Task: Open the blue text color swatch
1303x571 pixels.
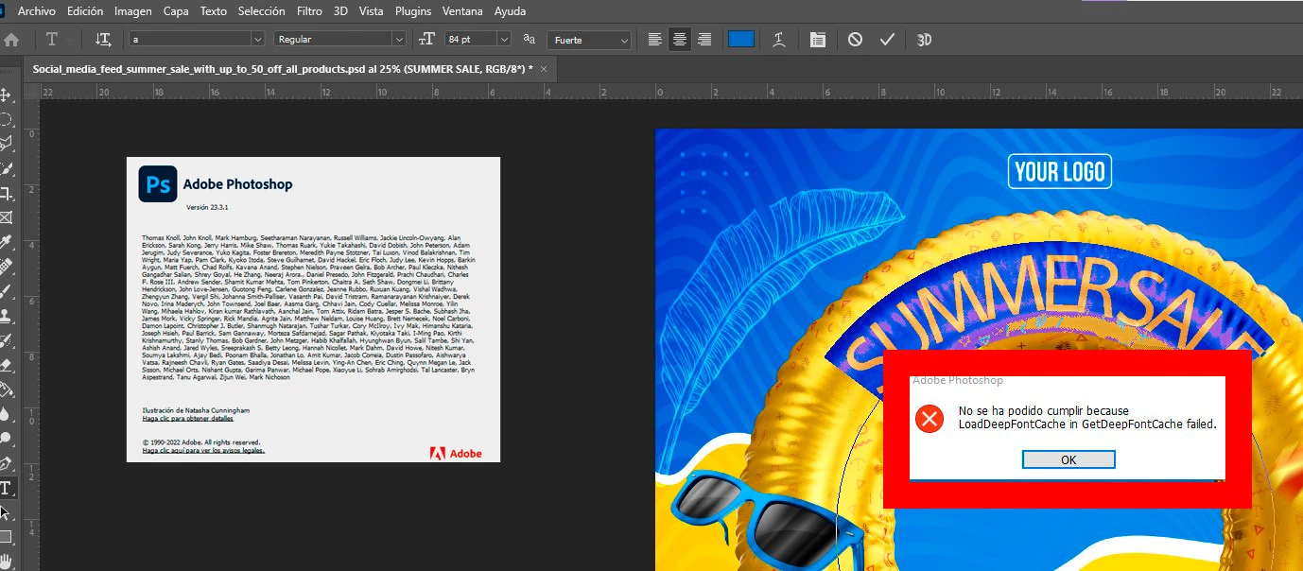Action: [x=741, y=39]
